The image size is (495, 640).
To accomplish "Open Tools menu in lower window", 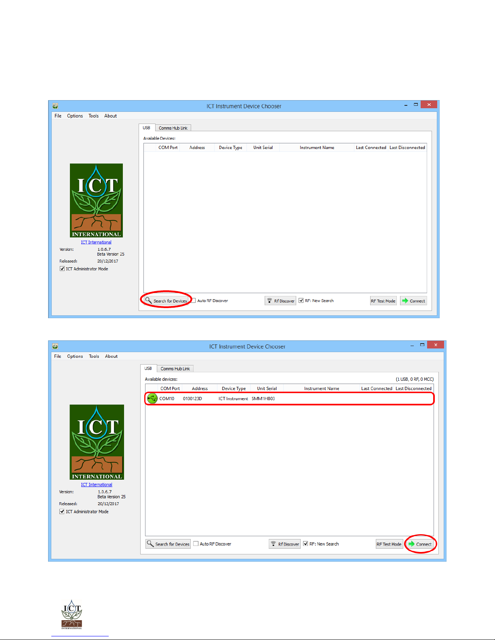I will (x=94, y=356).
